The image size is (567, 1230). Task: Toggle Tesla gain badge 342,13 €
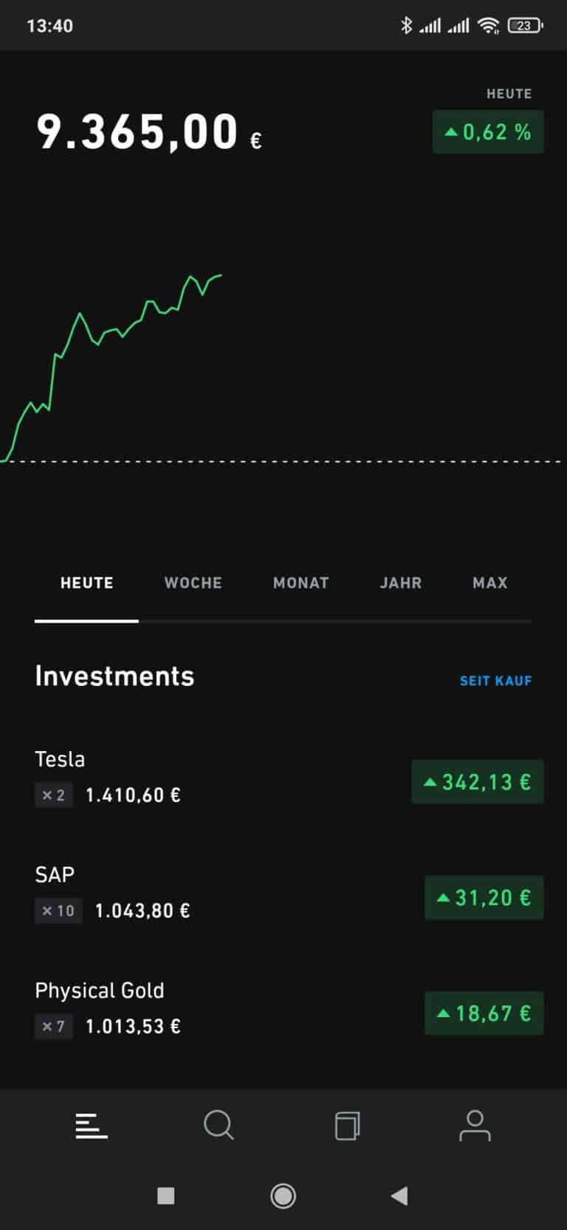478,782
